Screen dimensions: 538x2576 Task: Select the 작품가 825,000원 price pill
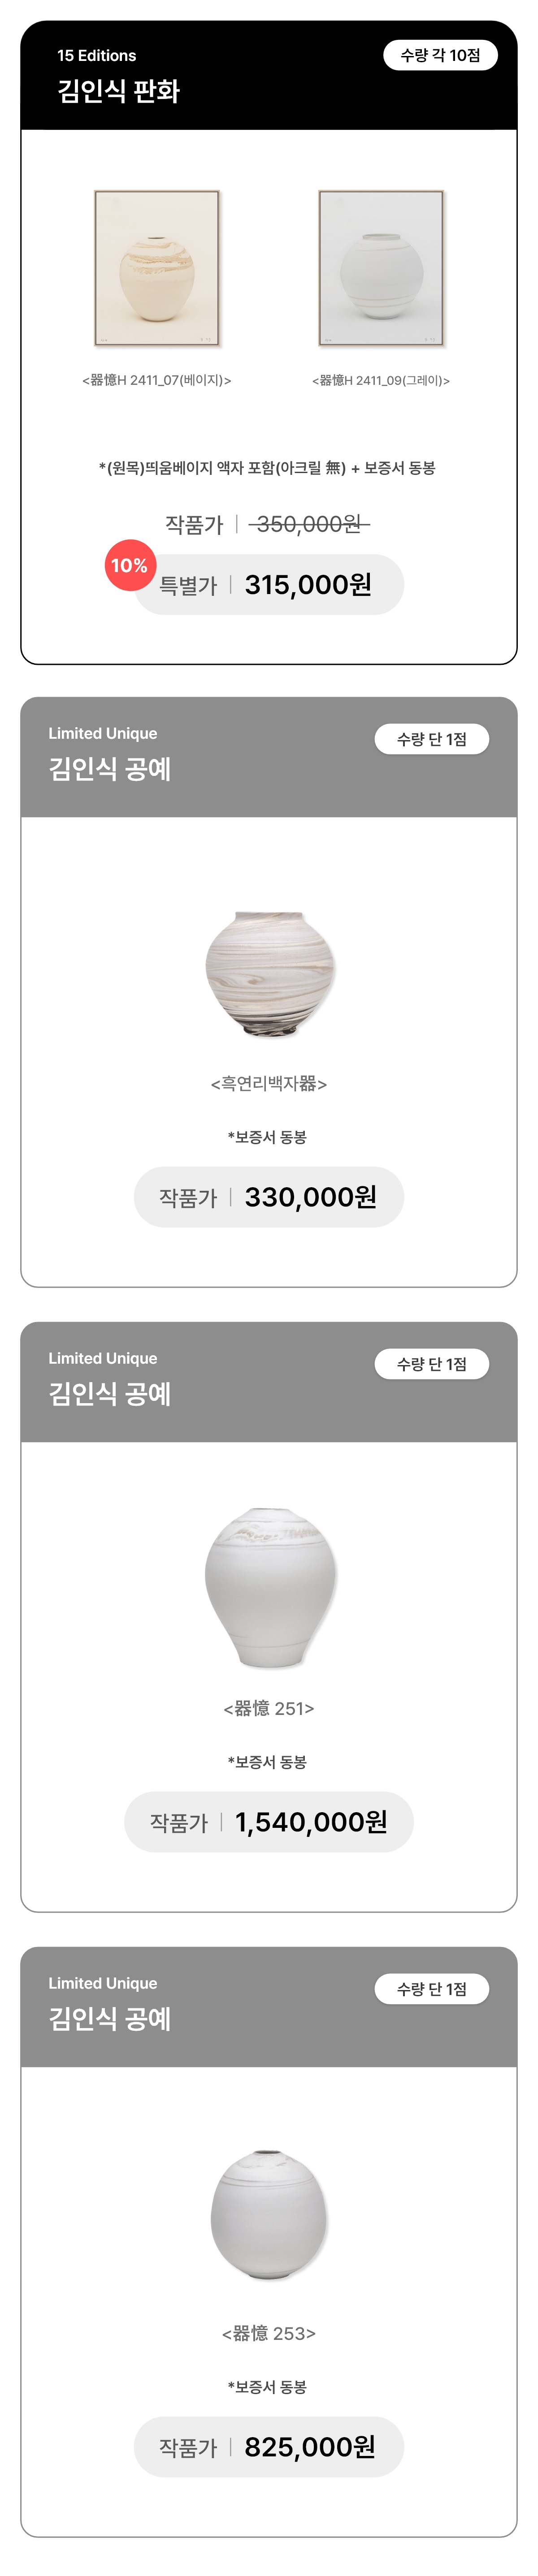tap(269, 2447)
